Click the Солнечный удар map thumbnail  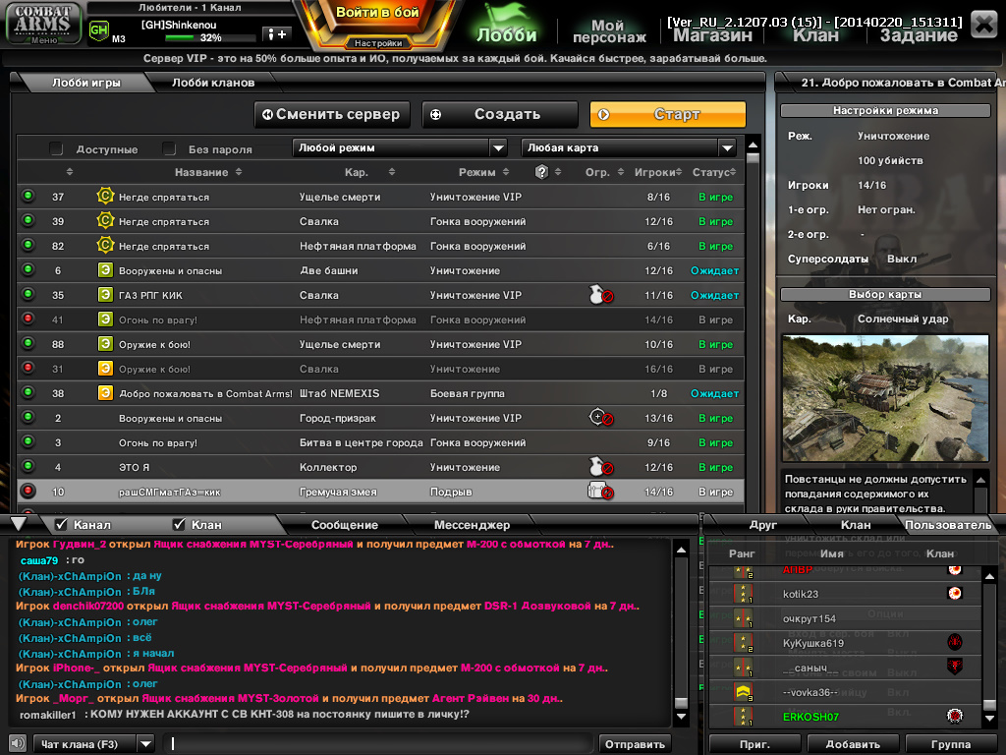885,397
